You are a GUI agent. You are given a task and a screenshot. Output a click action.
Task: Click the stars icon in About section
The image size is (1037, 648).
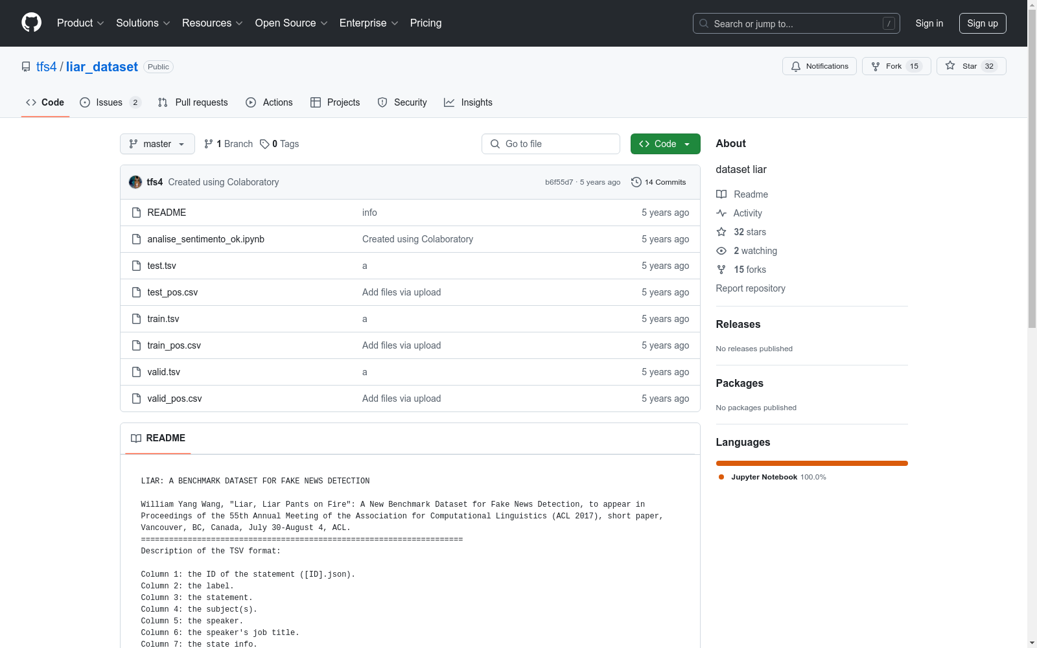pos(721,232)
